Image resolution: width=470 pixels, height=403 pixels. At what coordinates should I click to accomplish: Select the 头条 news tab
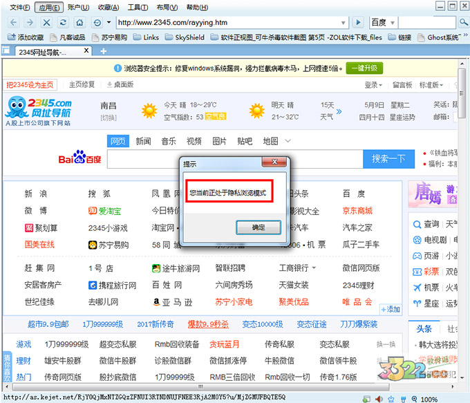tap(424, 329)
